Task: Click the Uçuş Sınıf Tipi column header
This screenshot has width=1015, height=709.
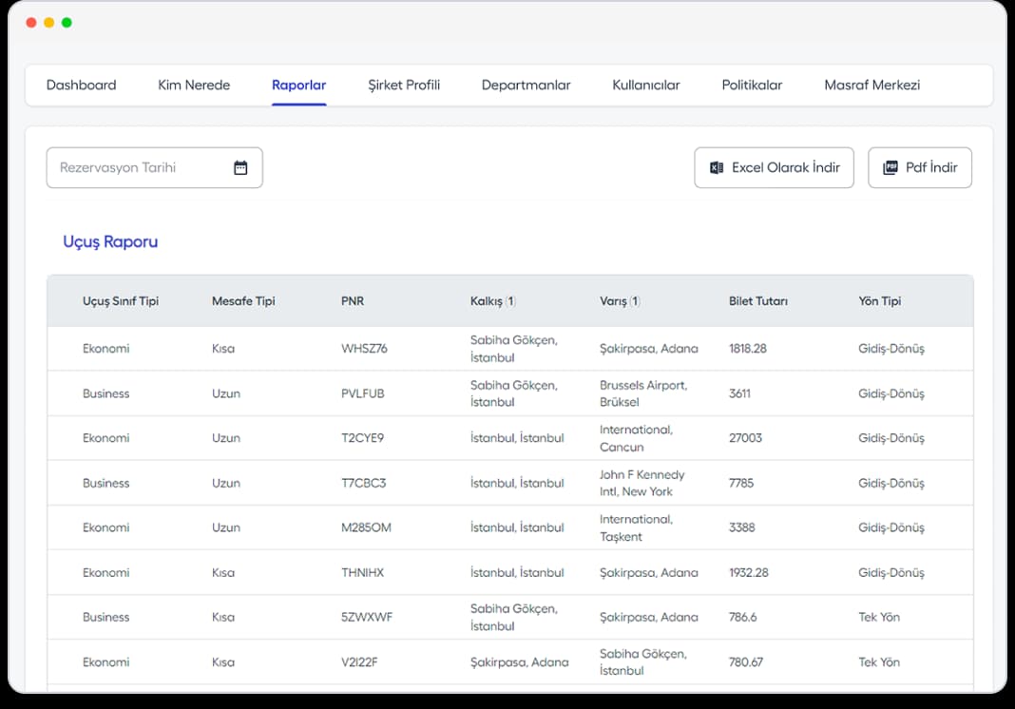Action: 121,301
